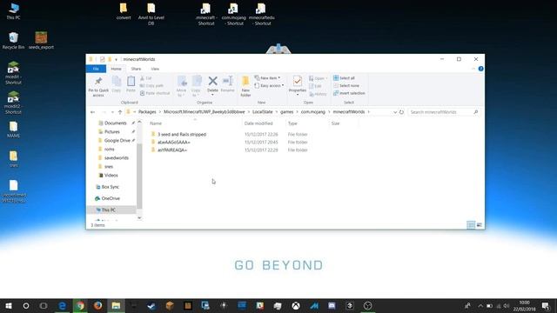Open Quick Access Toolbar customize dropdown
The image size is (557, 313).
(116, 59)
